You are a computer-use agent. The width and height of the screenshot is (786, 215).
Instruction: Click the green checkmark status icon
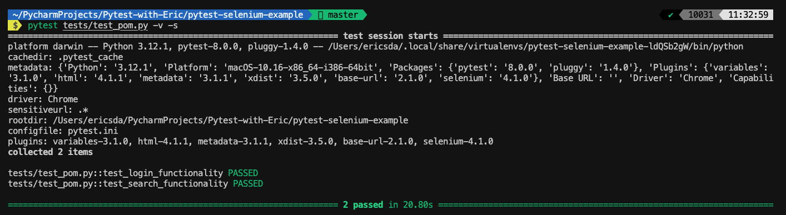[x=671, y=15]
